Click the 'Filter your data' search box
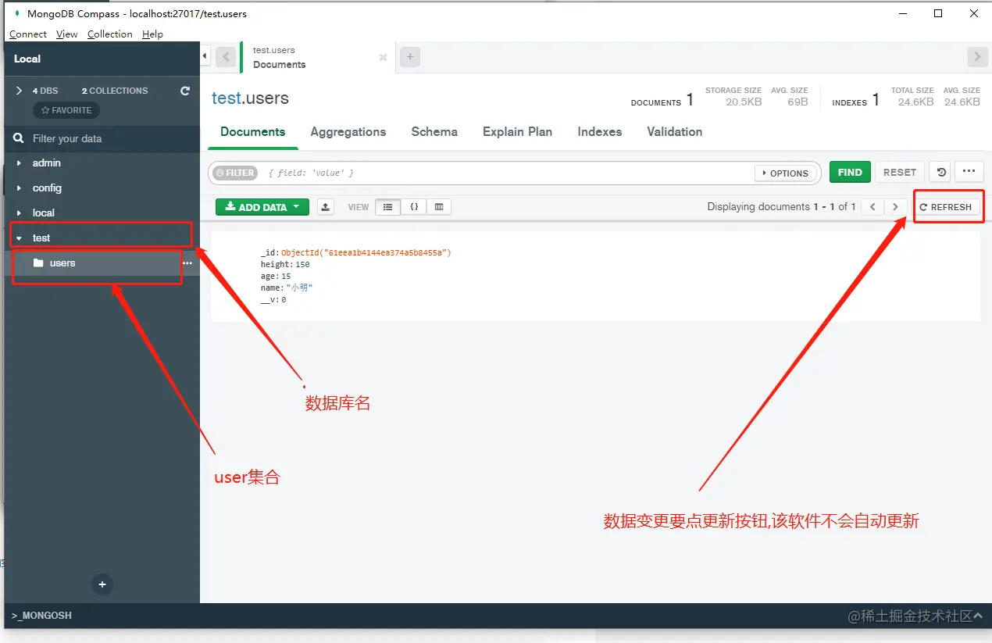The image size is (992, 643). (x=102, y=138)
